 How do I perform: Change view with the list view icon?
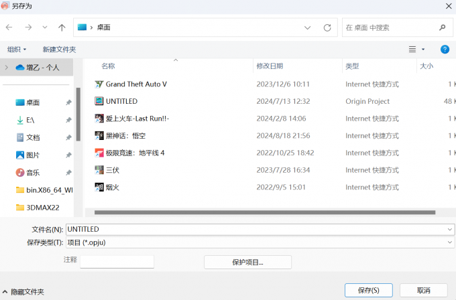coord(412,50)
